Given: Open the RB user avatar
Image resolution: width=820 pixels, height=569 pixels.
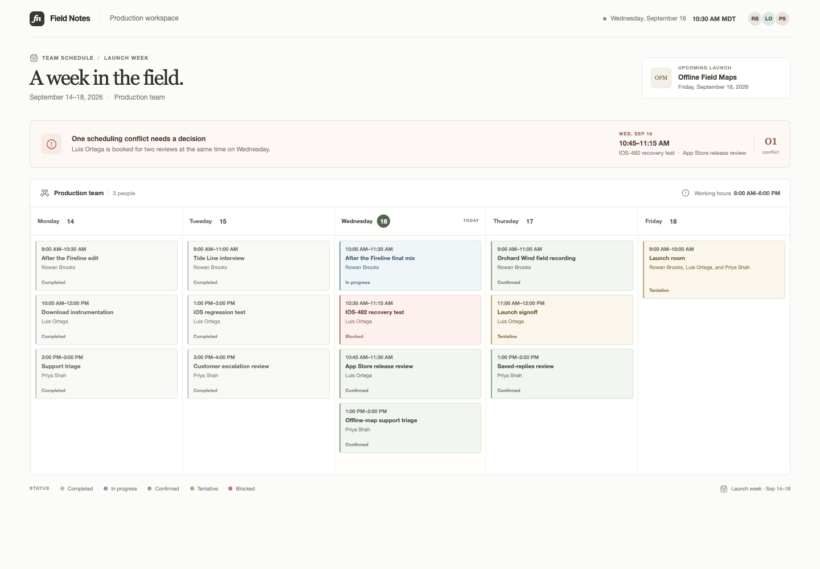Looking at the screenshot, I should 755,19.
